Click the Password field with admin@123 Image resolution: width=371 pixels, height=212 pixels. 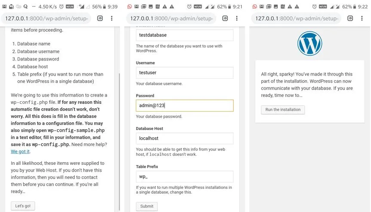pos(184,106)
